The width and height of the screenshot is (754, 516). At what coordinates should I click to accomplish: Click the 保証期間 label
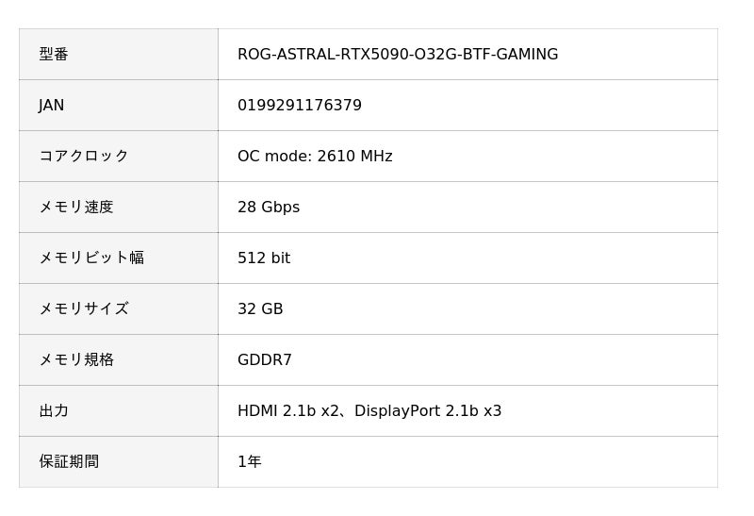tap(69, 462)
